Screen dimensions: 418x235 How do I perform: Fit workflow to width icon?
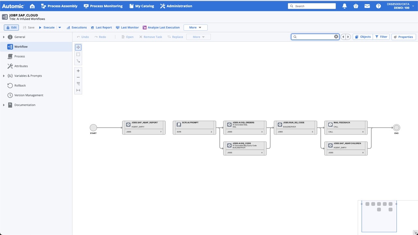tap(78, 90)
